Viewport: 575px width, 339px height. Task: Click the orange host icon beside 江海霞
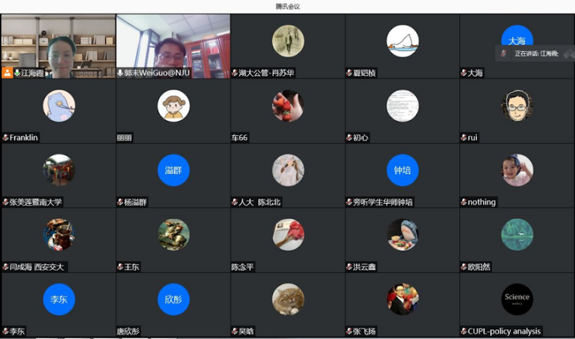[x=7, y=72]
